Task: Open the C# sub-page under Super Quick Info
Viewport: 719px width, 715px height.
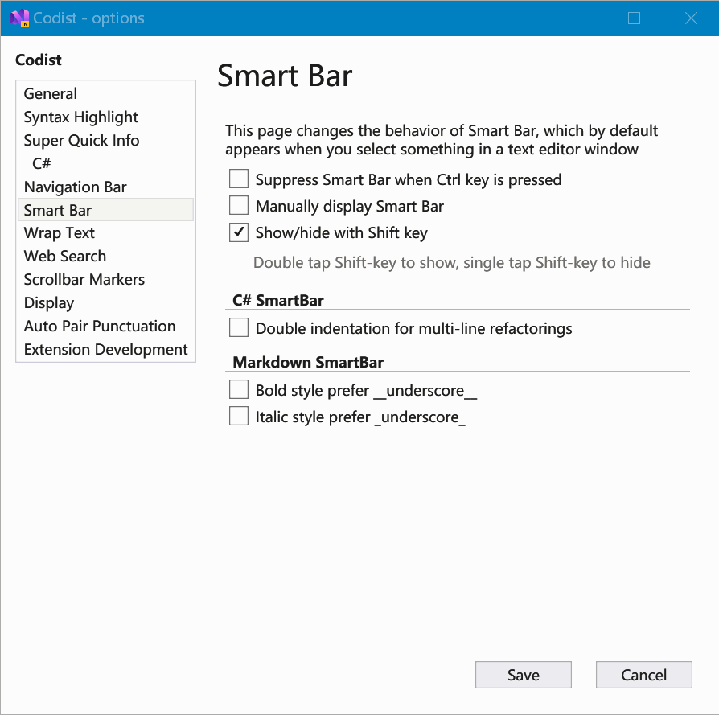Action: [105, 163]
